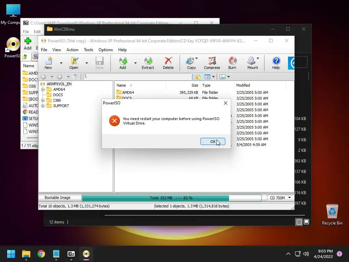Click the Delete toolbar icon

coord(168,63)
